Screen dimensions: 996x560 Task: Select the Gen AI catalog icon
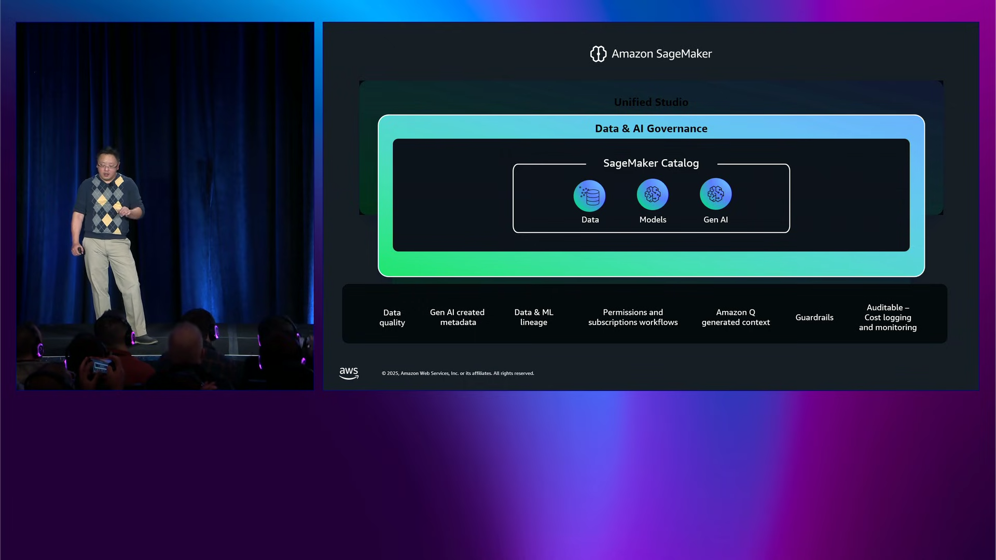click(x=716, y=194)
